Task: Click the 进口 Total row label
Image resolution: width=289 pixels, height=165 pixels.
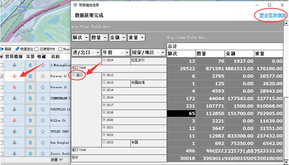Action: coord(79,150)
